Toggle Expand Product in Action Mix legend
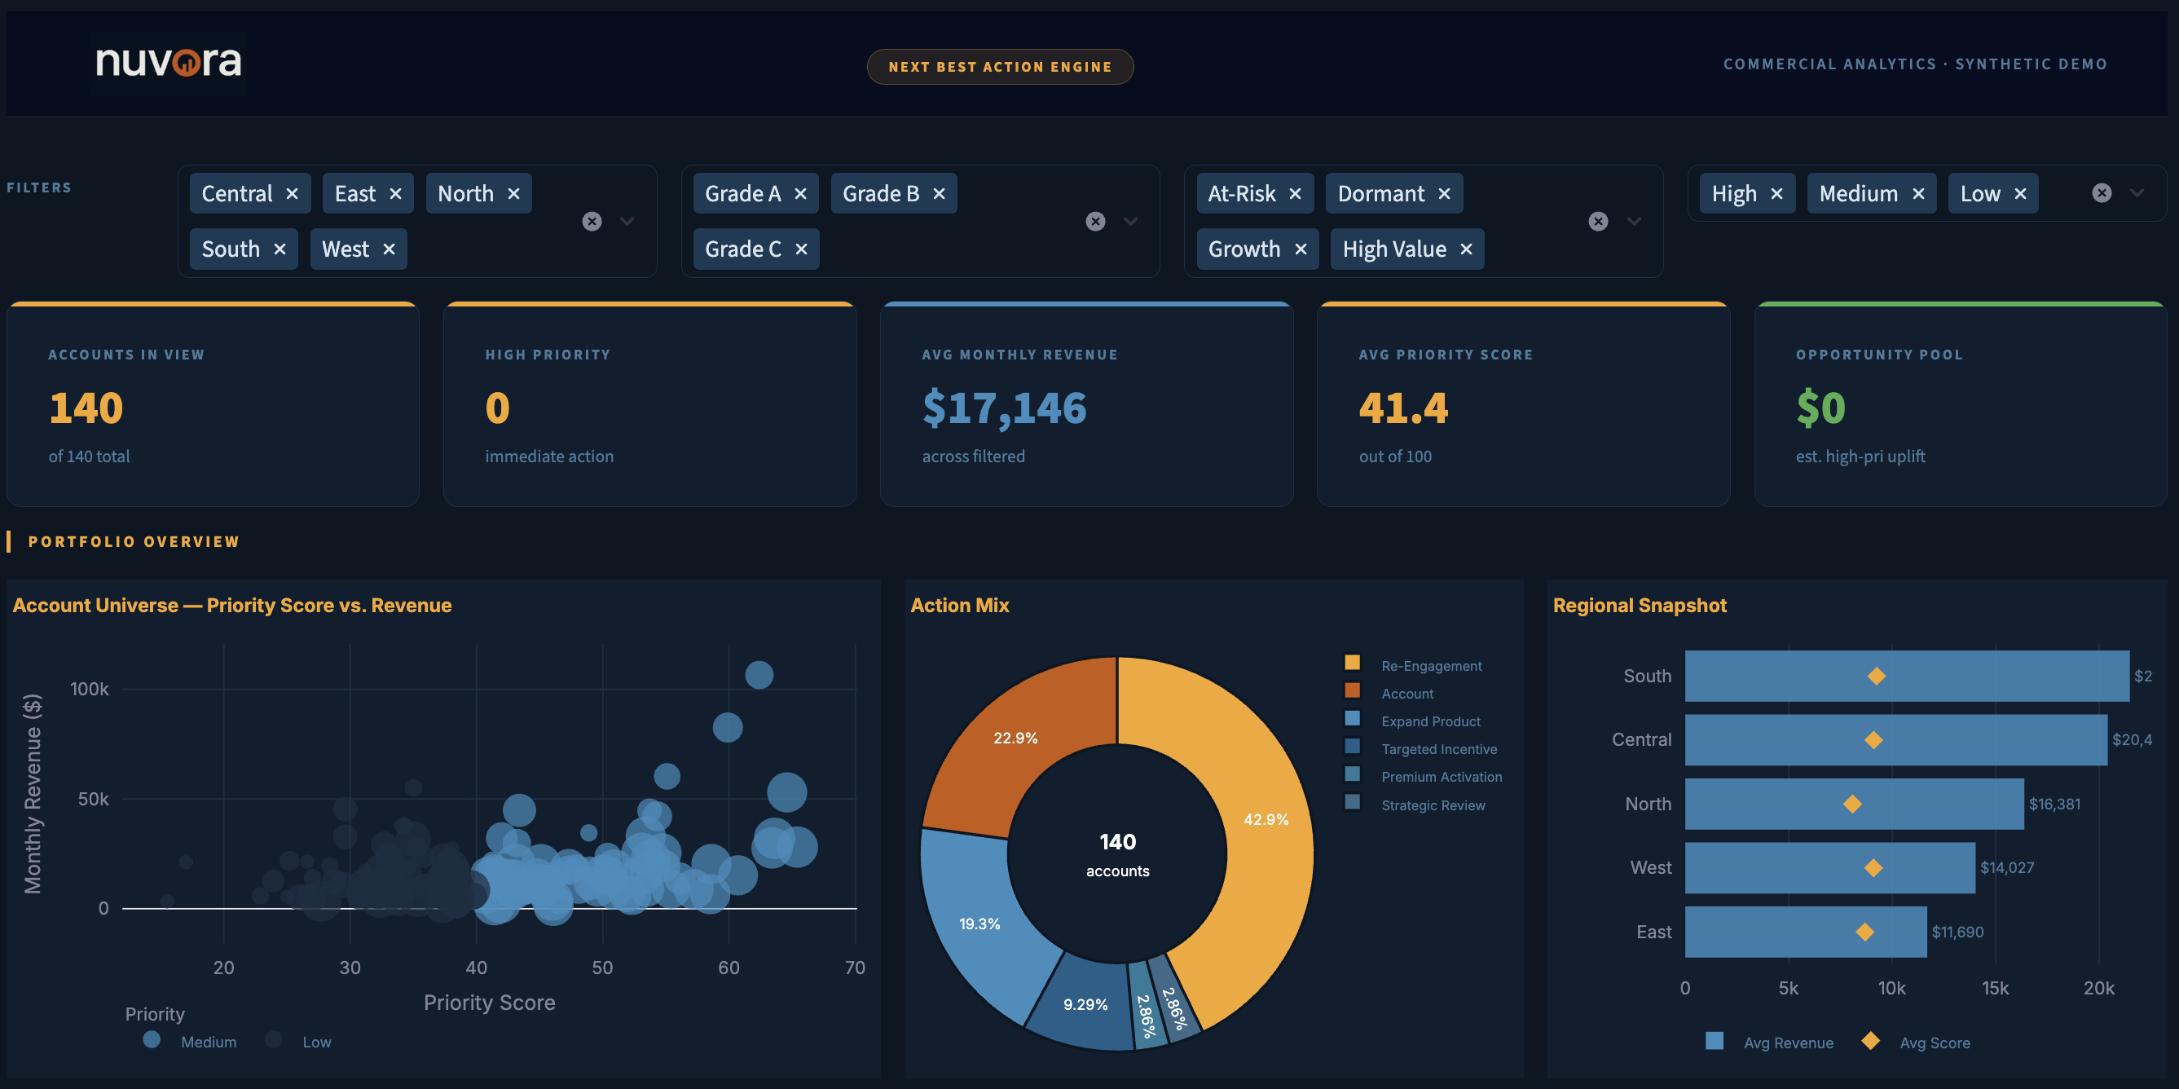 point(1411,721)
